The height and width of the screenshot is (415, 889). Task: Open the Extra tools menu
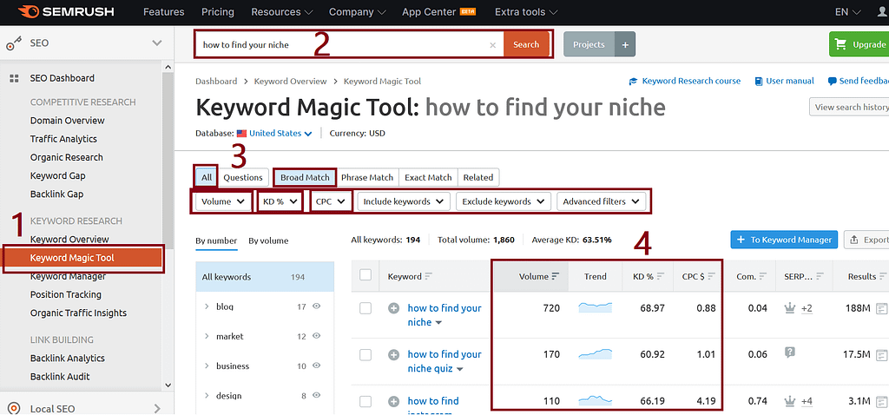point(526,12)
